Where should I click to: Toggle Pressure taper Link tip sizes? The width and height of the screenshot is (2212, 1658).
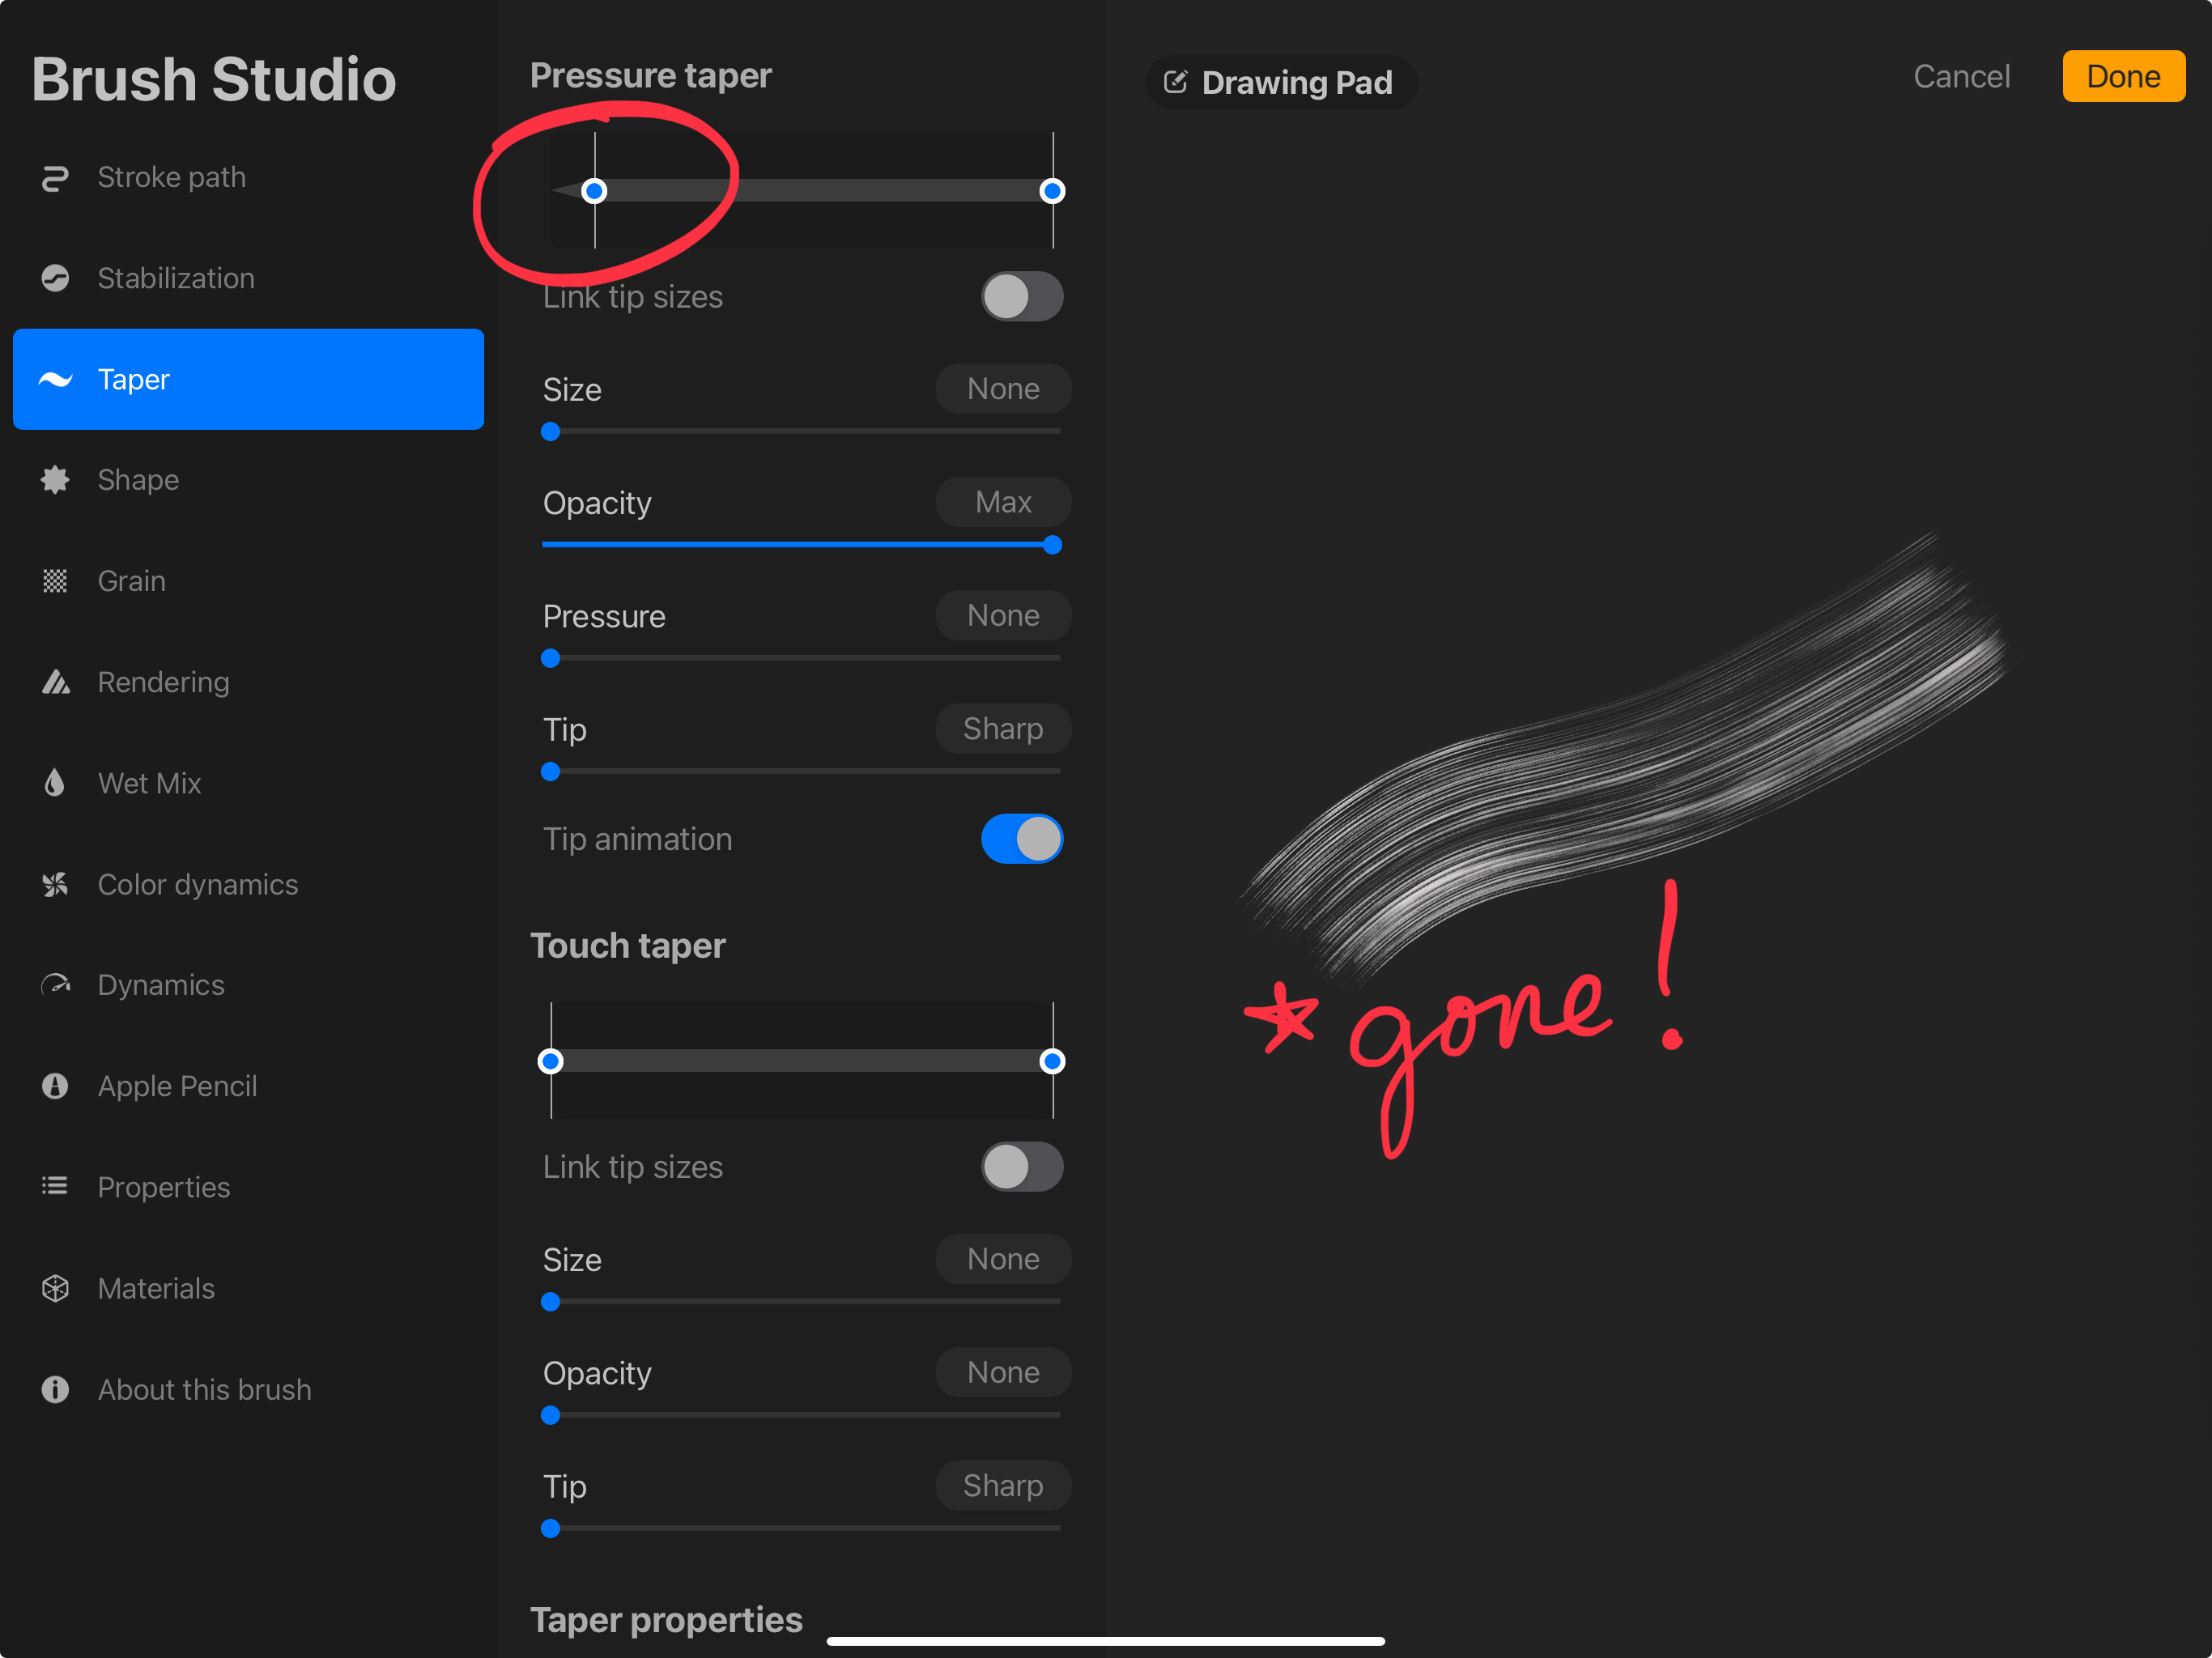[1021, 297]
